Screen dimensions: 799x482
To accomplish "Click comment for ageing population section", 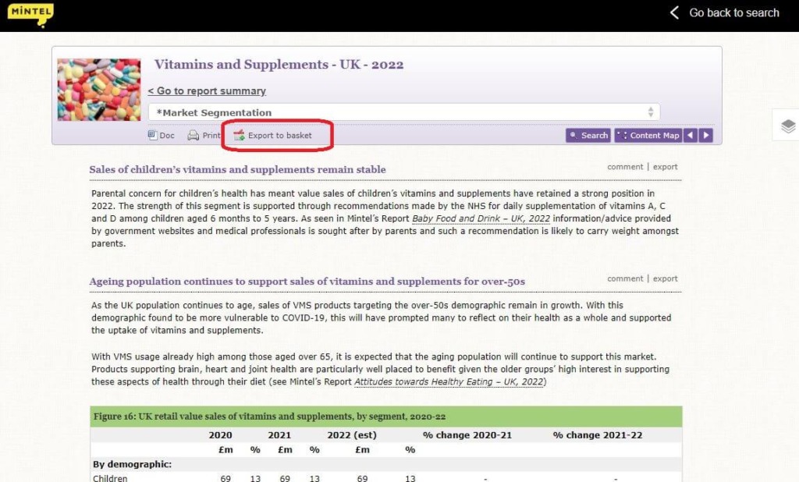I will [625, 278].
